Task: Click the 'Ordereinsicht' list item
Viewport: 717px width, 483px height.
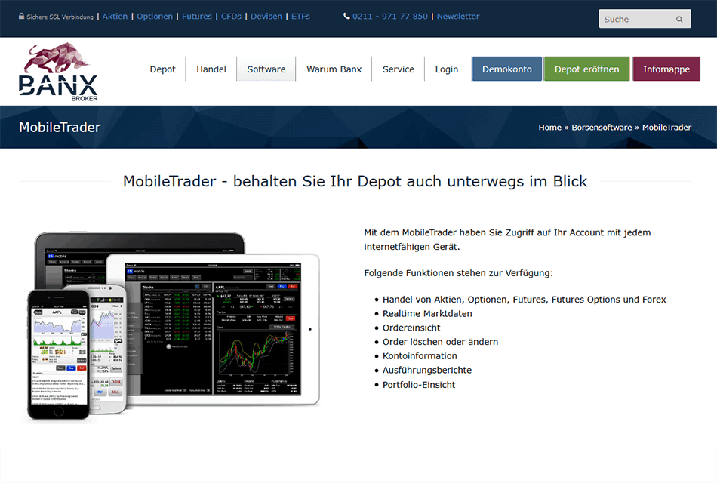Action: tap(411, 328)
